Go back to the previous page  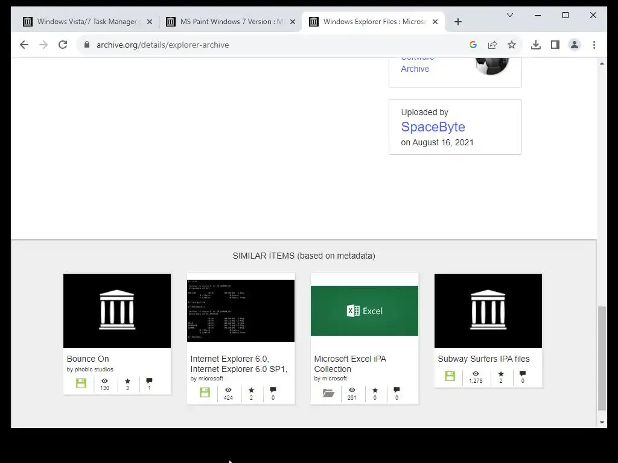click(x=24, y=45)
